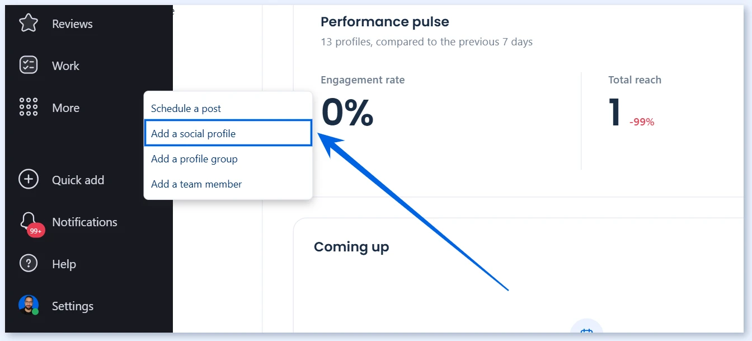Expand the More sidebar label
This screenshot has height=341, width=752.
65,108
